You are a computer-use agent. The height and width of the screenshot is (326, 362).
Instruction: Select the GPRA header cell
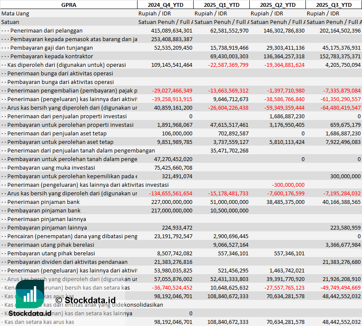coord(69,5)
